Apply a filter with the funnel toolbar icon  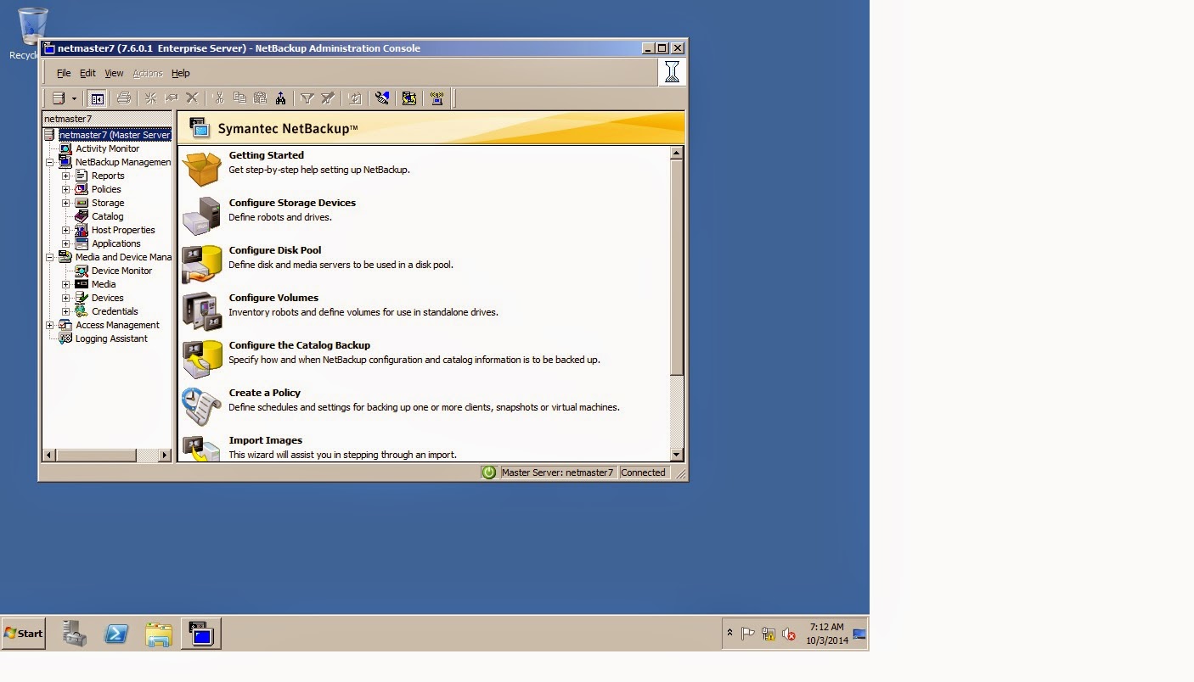click(x=307, y=98)
